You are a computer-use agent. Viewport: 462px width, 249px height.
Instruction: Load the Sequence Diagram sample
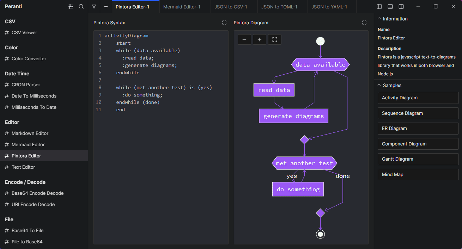pyautogui.click(x=418, y=113)
